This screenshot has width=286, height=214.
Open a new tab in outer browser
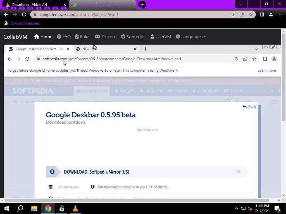142,4
